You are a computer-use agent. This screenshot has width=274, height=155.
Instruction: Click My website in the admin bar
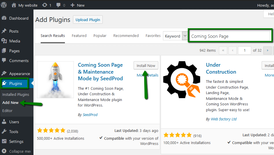point(28,5)
